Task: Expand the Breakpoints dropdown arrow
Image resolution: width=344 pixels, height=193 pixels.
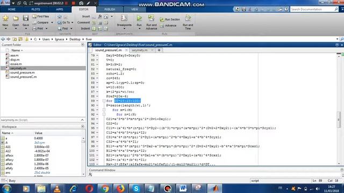Action: [x=124, y=28]
